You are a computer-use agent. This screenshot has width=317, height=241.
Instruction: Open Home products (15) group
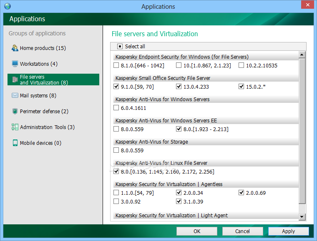pyautogui.click(x=43, y=48)
